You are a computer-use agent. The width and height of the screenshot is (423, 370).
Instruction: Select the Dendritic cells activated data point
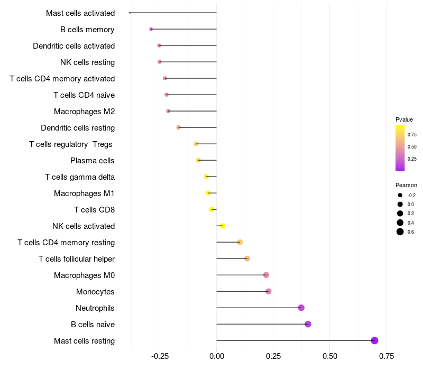click(x=159, y=45)
